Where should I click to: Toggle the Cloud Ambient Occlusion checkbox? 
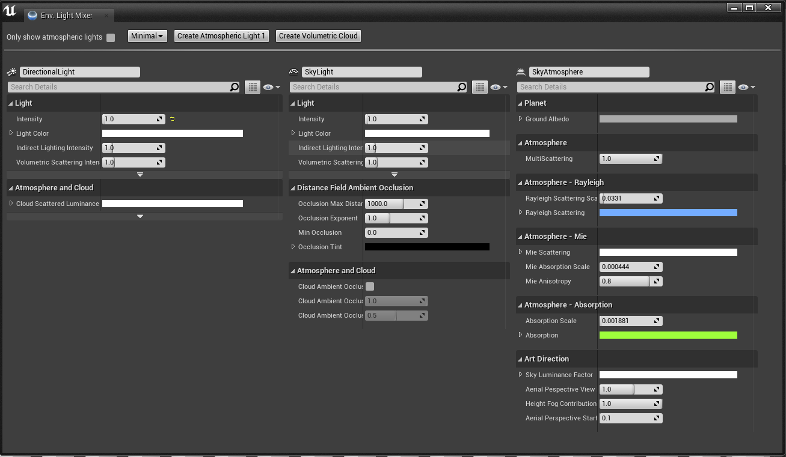pyautogui.click(x=370, y=286)
